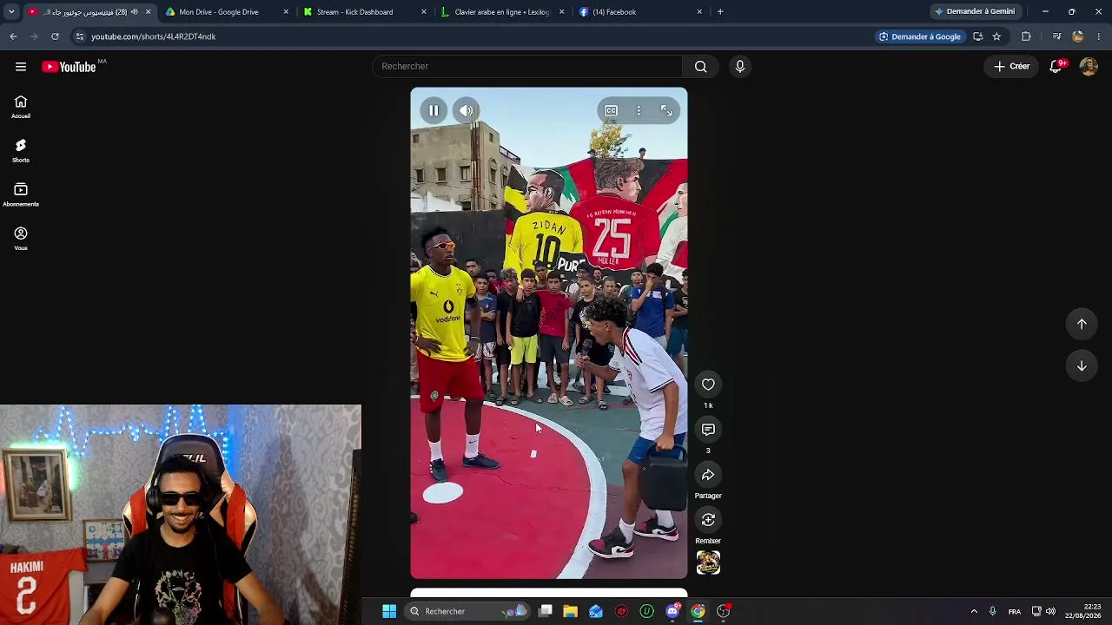The width and height of the screenshot is (1112, 625).
Task: Open YouTube notifications bell
Action: pyautogui.click(x=1056, y=66)
